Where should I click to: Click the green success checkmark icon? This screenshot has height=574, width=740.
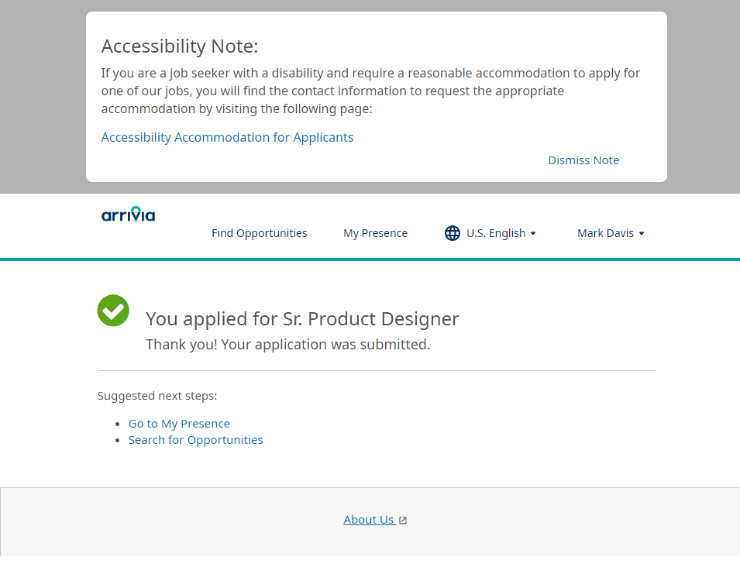tap(113, 311)
